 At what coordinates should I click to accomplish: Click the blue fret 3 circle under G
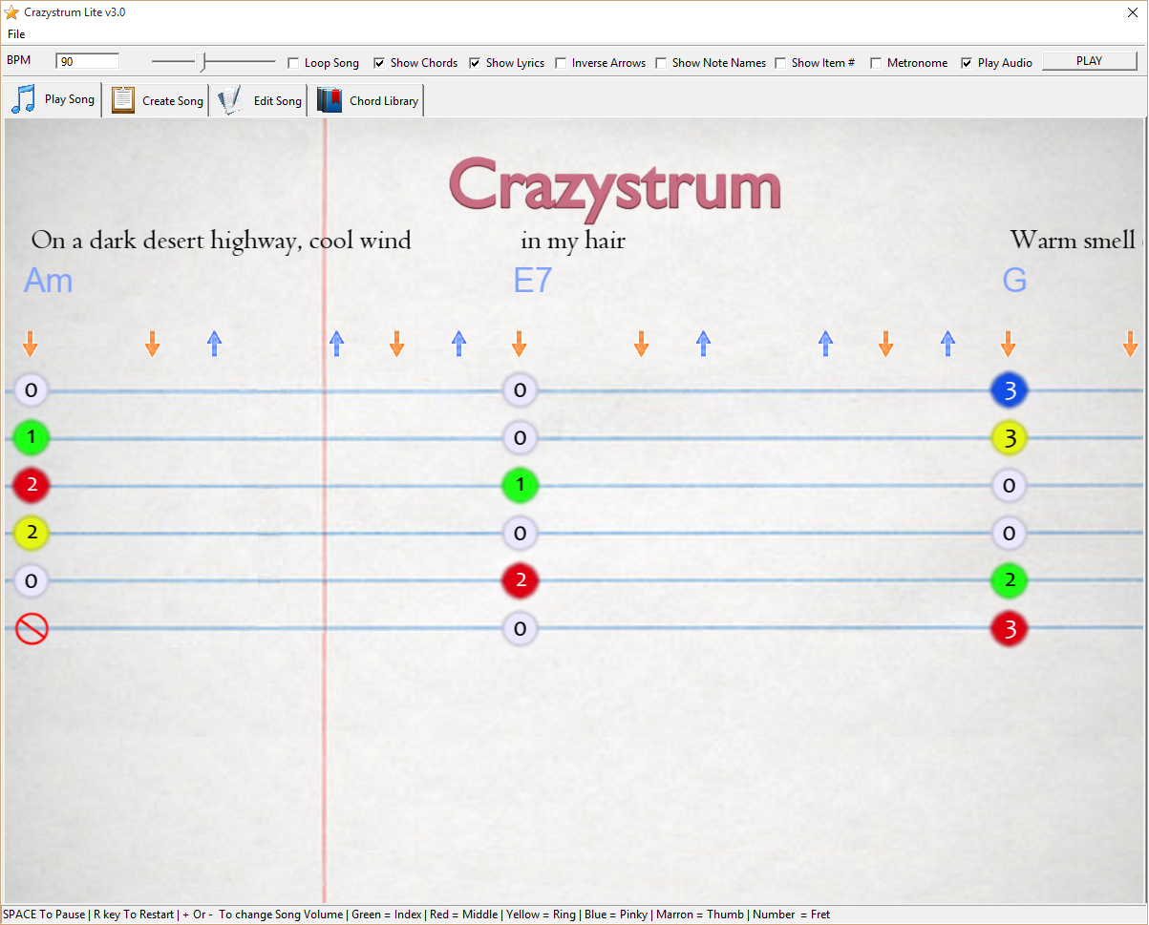1010,389
